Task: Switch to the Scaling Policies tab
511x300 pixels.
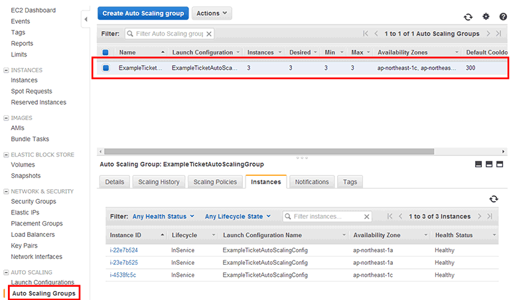Action: 215,182
